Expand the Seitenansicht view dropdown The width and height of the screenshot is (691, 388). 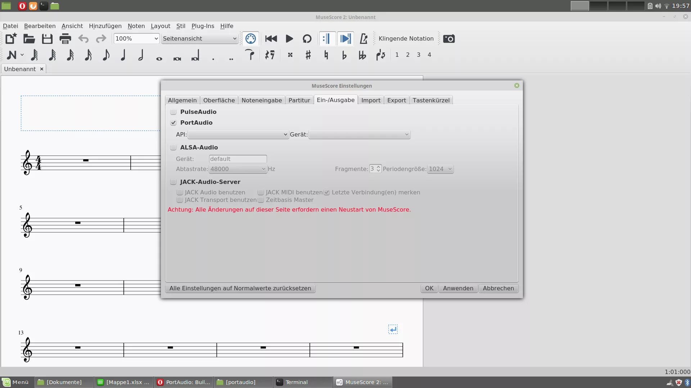coord(199,38)
